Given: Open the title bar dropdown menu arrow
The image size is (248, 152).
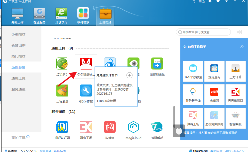Looking at the screenshot, I should [227, 1].
